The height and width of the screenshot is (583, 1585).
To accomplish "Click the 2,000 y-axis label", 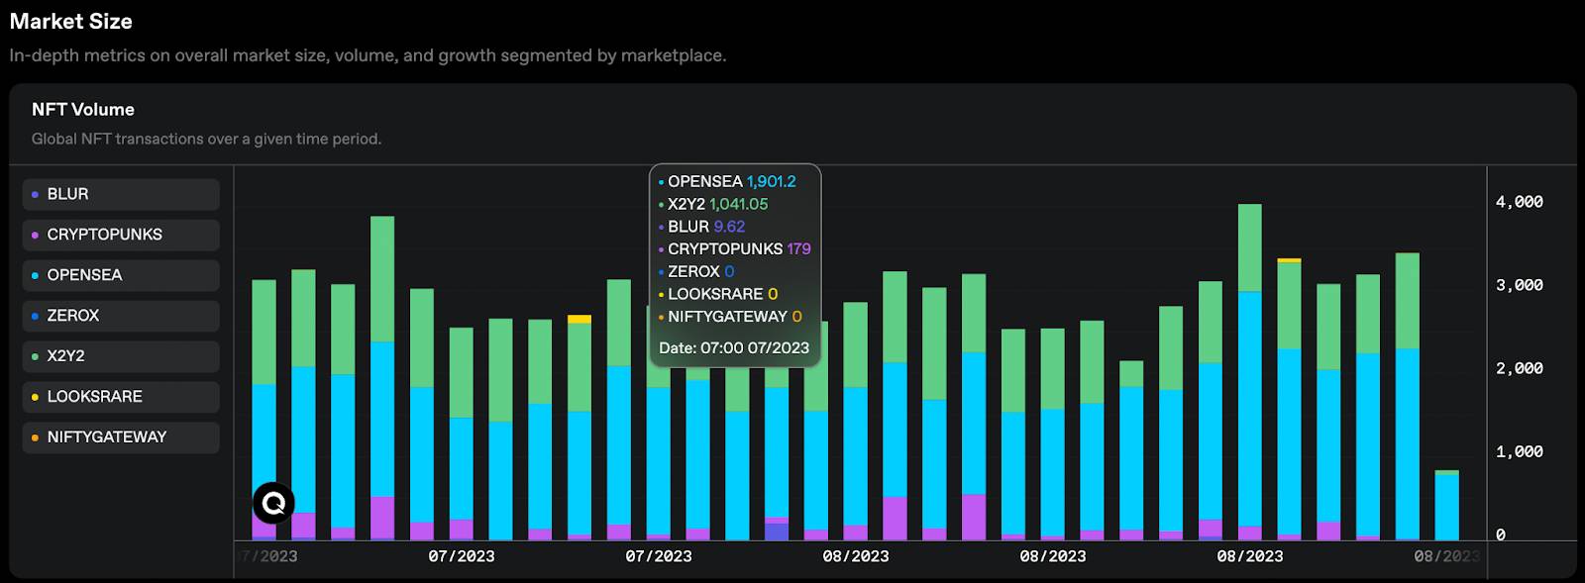I will pyautogui.click(x=1520, y=368).
